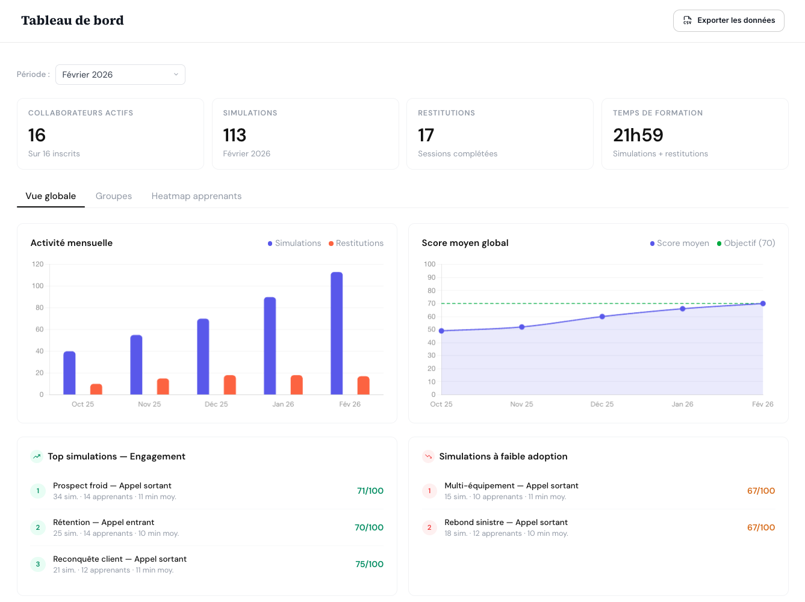The height and width of the screenshot is (602, 805).
Task: Toggle the Score moyen legend entry
Action: click(x=679, y=243)
